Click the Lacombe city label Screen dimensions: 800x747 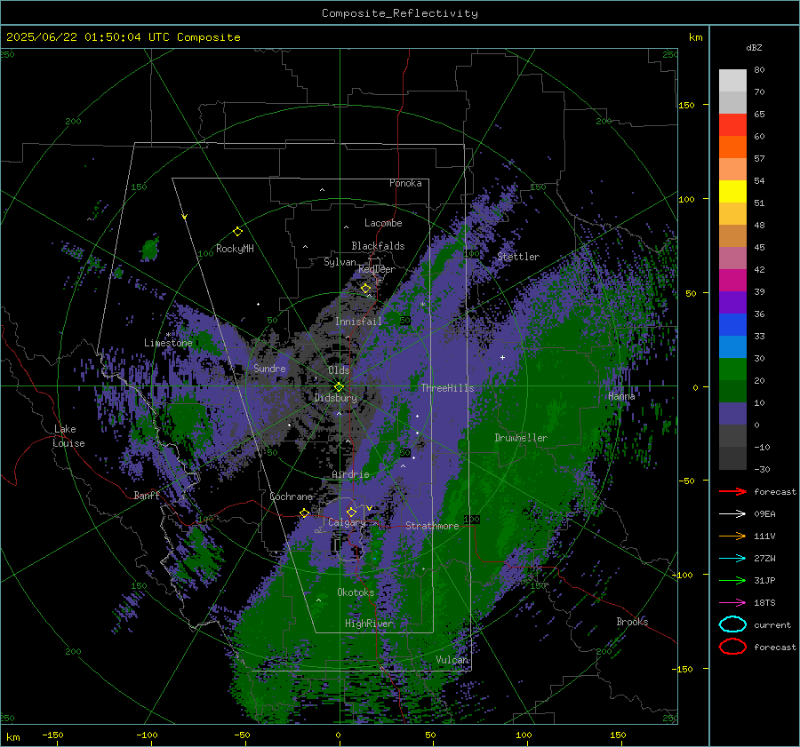pyautogui.click(x=382, y=223)
